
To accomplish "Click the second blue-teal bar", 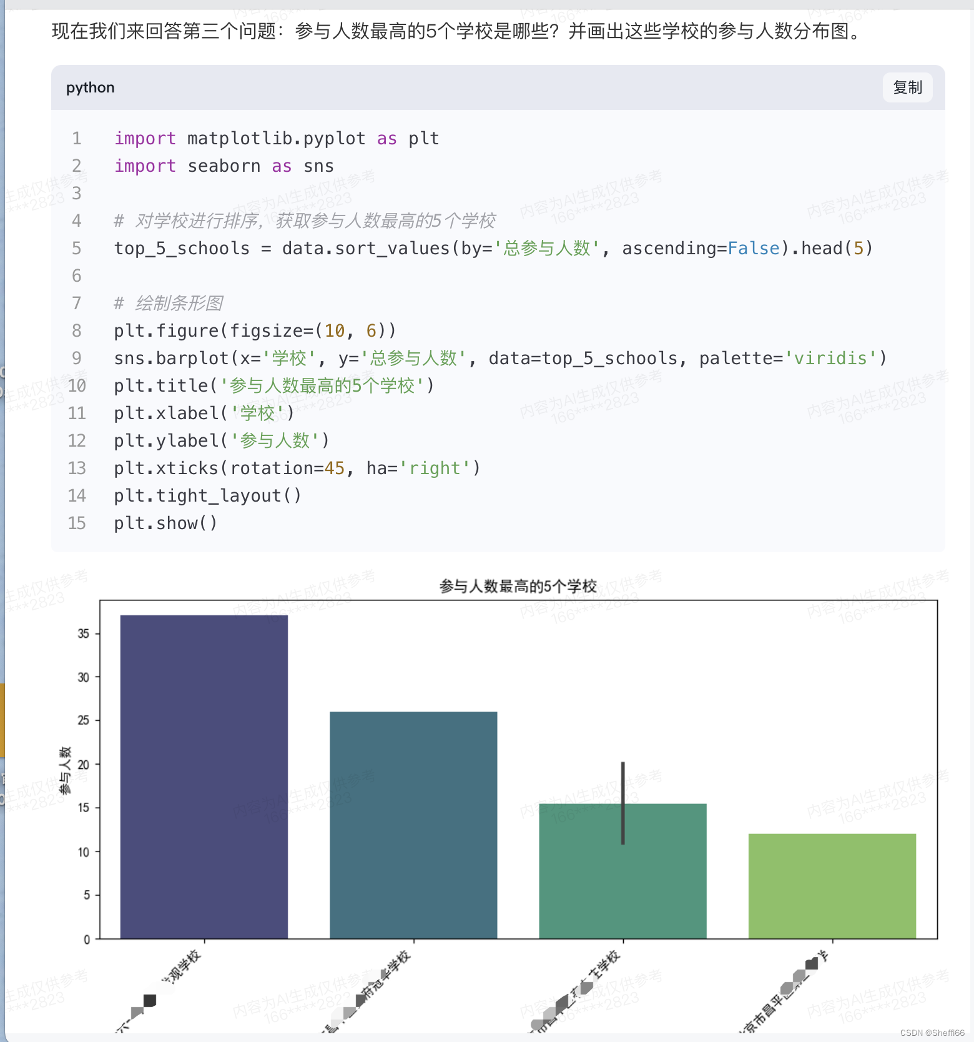I will [x=413, y=825].
